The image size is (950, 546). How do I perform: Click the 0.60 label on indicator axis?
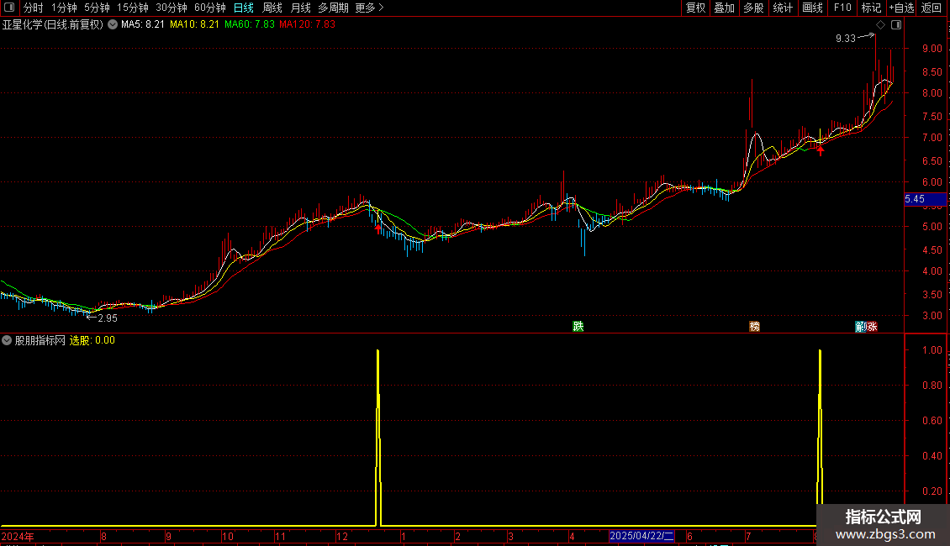(932, 420)
